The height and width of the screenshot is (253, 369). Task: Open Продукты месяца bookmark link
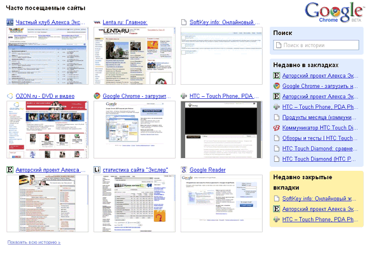click(319, 117)
